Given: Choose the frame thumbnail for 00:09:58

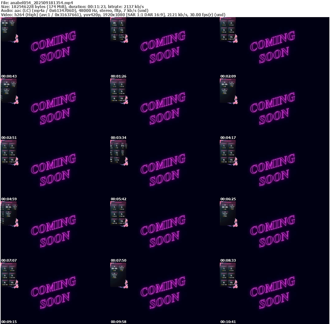Looking at the screenshot, I should pyautogui.click(x=165, y=293).
